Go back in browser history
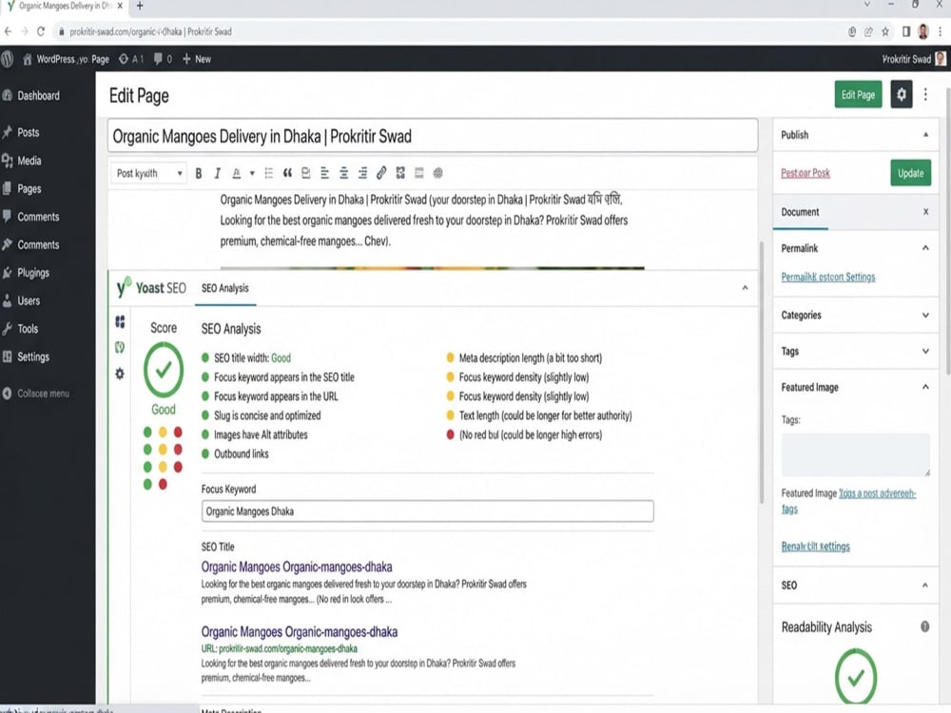Viewport: 951px width, 713px height. coord(8,31)
